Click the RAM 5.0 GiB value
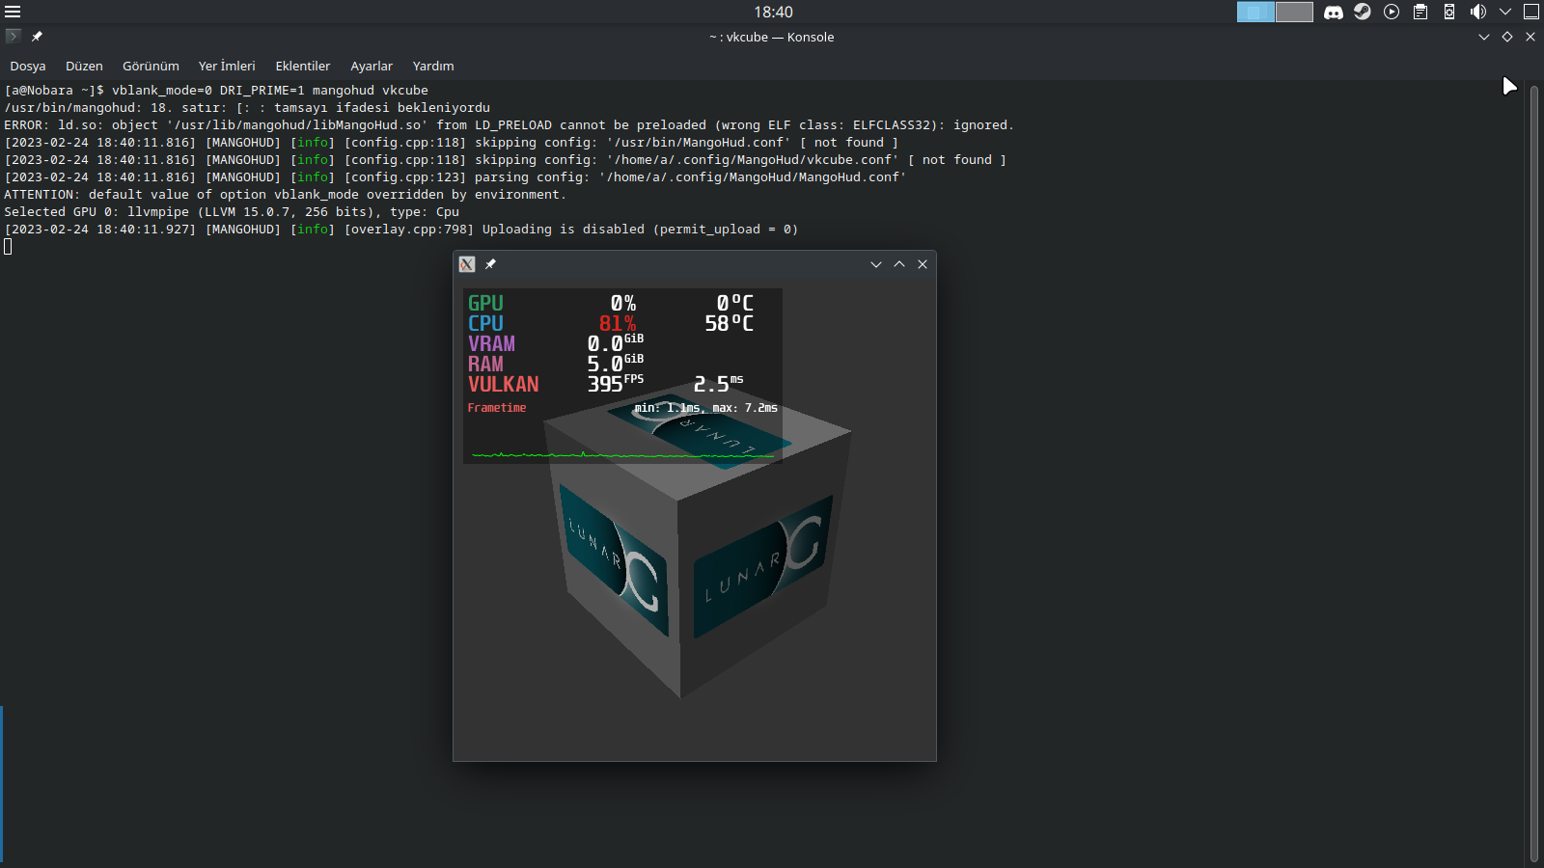1544x868 pixels. tap(616, 364)
